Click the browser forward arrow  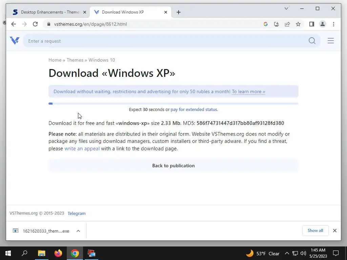click(x=24, y=24)
